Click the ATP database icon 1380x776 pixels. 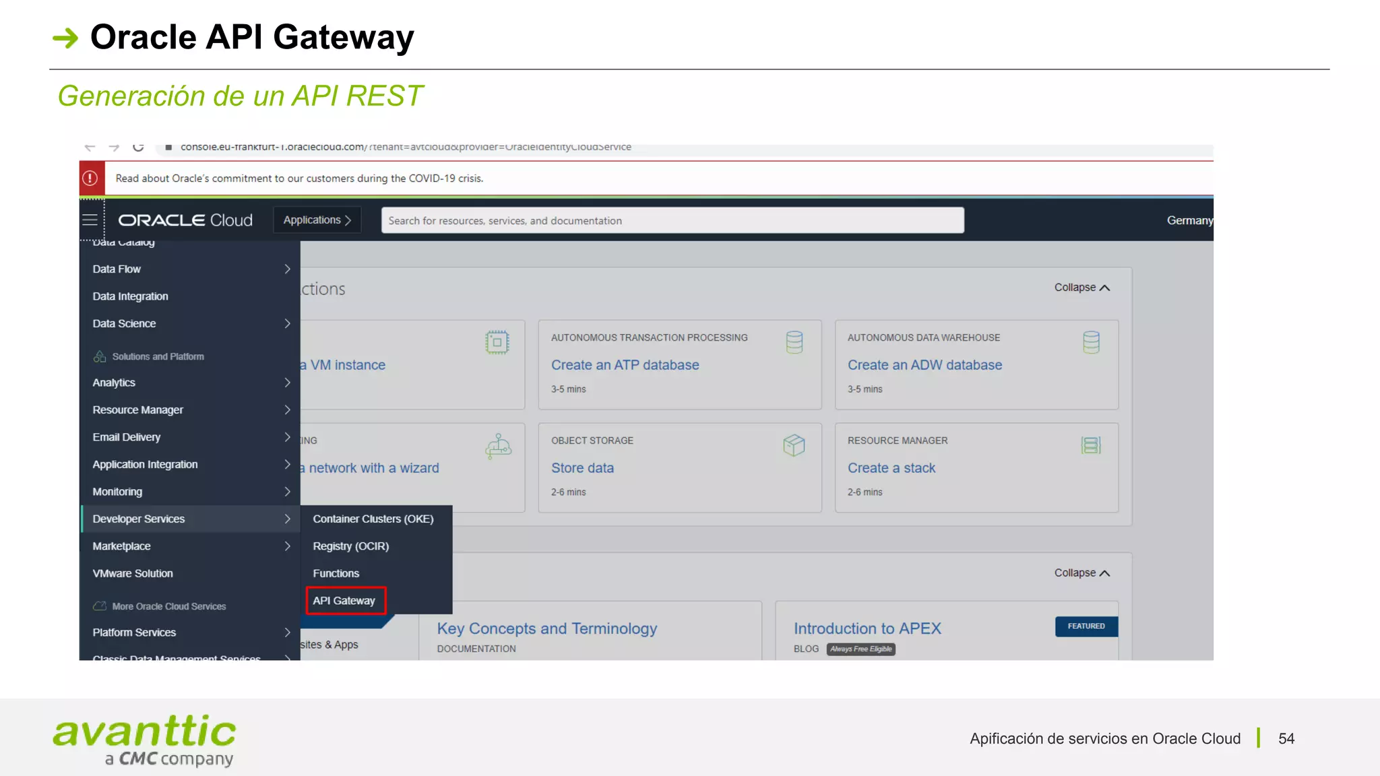pyautogui.click(x=794, y=342)
